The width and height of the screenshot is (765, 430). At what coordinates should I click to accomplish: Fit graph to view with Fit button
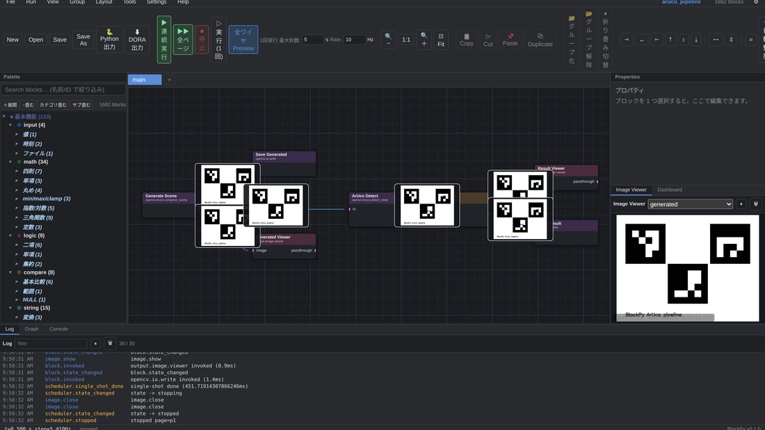click(x=441, y=40)
